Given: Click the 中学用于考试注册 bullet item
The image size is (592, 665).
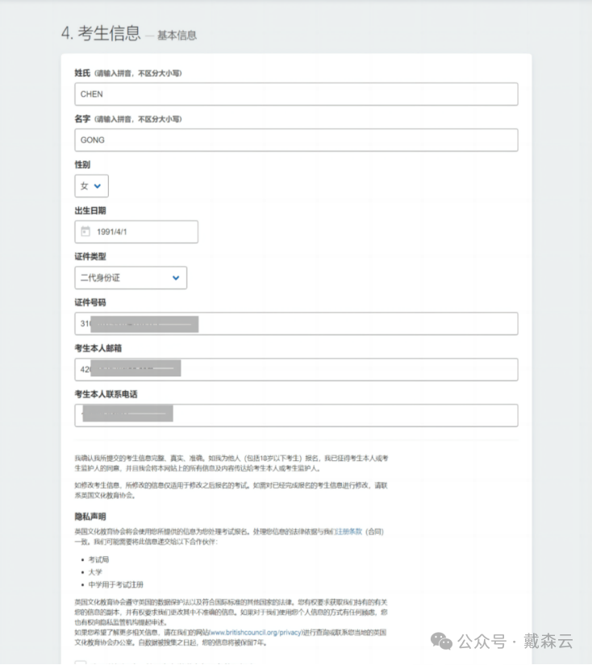Looking at the screenshot, I should coord(116,584).
